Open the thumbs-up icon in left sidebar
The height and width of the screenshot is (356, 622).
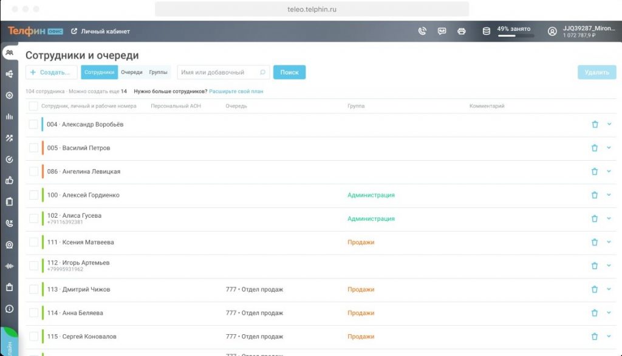click(x=9, y=180)
